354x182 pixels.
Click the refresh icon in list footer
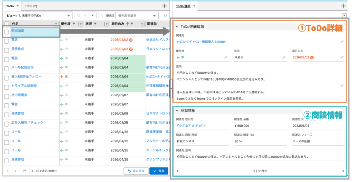click(x=24, y=171)
